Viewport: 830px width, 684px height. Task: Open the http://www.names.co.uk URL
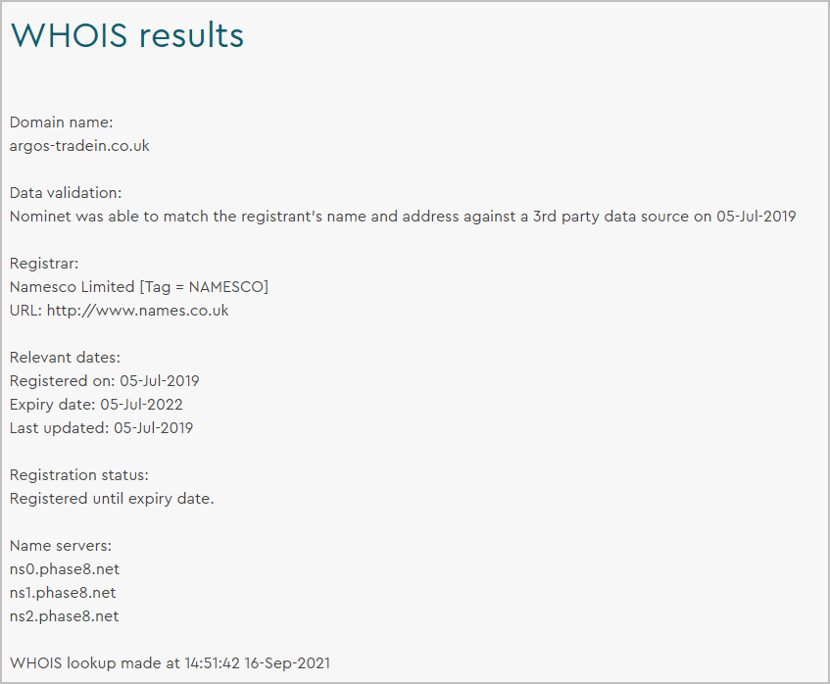point(137,311)
